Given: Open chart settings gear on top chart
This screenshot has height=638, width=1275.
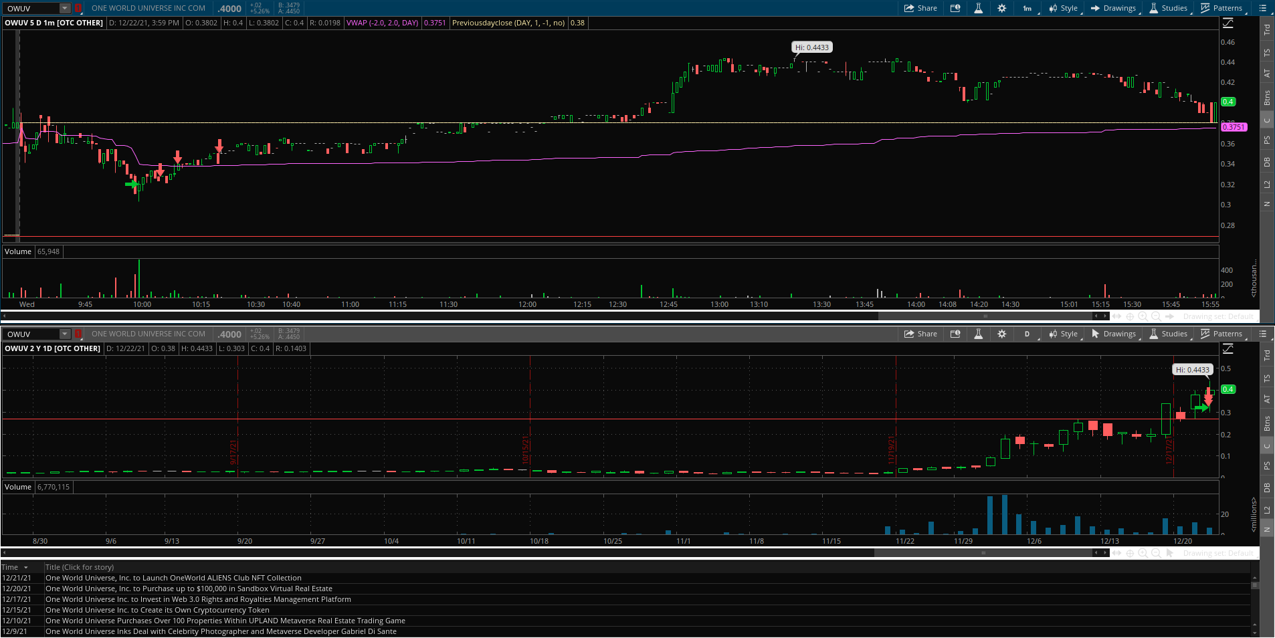Looking at the screenshot, I should [1001, 9].
